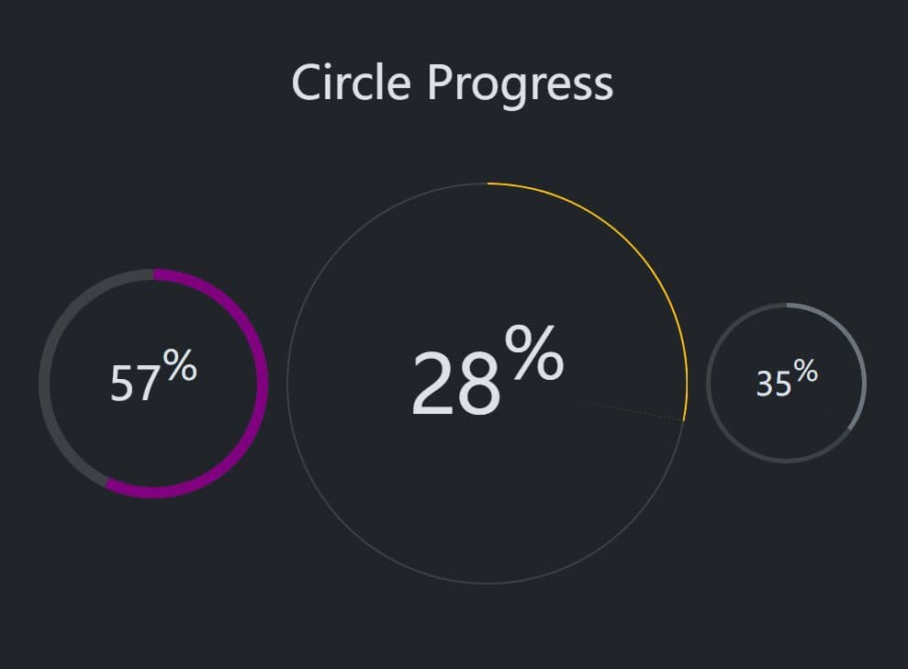
Task: Click the 57% percentage label
Action: click(138, 378)
